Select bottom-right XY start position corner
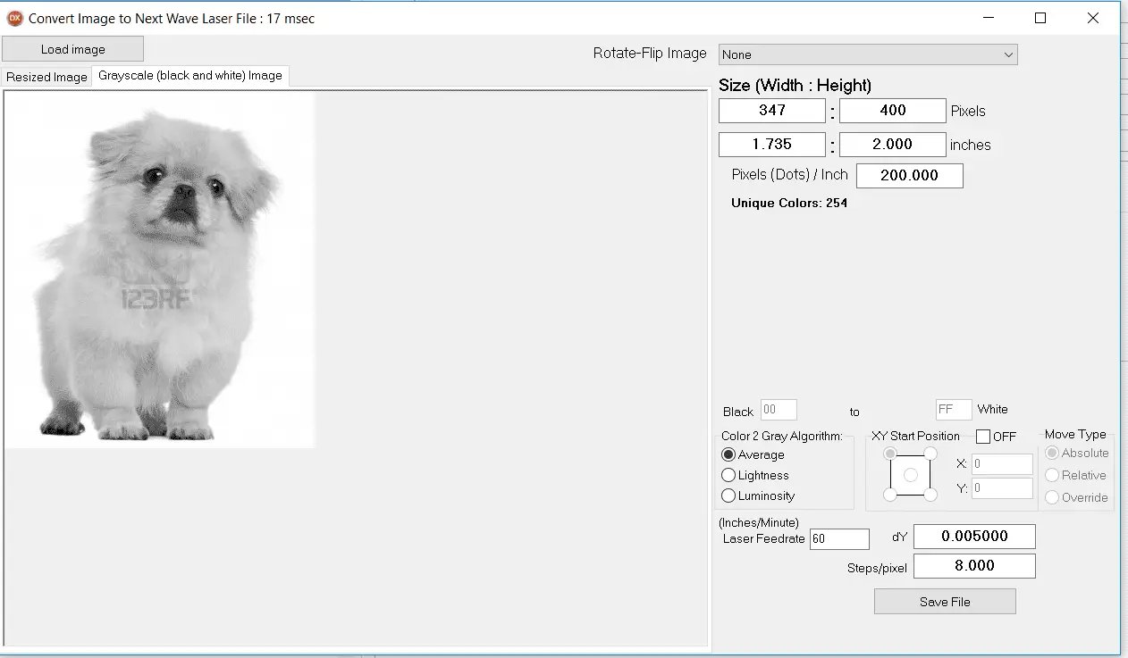 (x=930, y=495)
